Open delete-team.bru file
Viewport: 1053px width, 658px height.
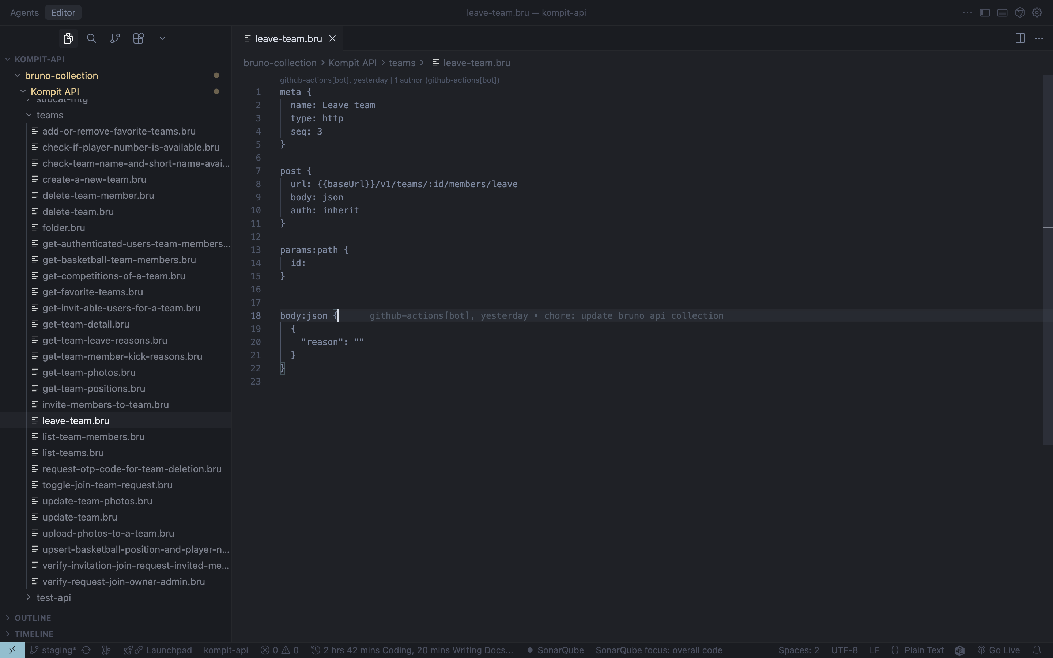[x=115, y=212]
